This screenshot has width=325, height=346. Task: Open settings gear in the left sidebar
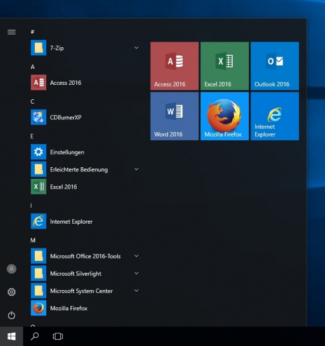tap(12, 292)
